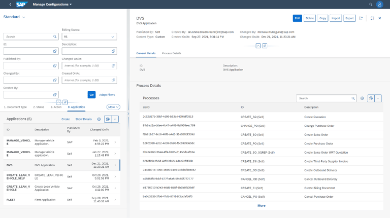
Task: Close the DVS detail column
Action: pos(380,18)
